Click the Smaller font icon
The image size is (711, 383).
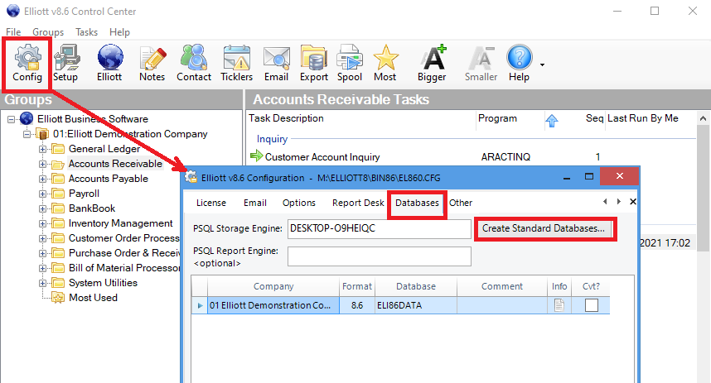point(481,64)
